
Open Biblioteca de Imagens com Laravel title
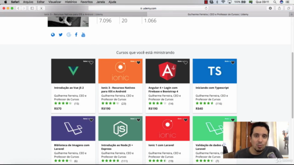pyautogui.click(x=72, y=147)
